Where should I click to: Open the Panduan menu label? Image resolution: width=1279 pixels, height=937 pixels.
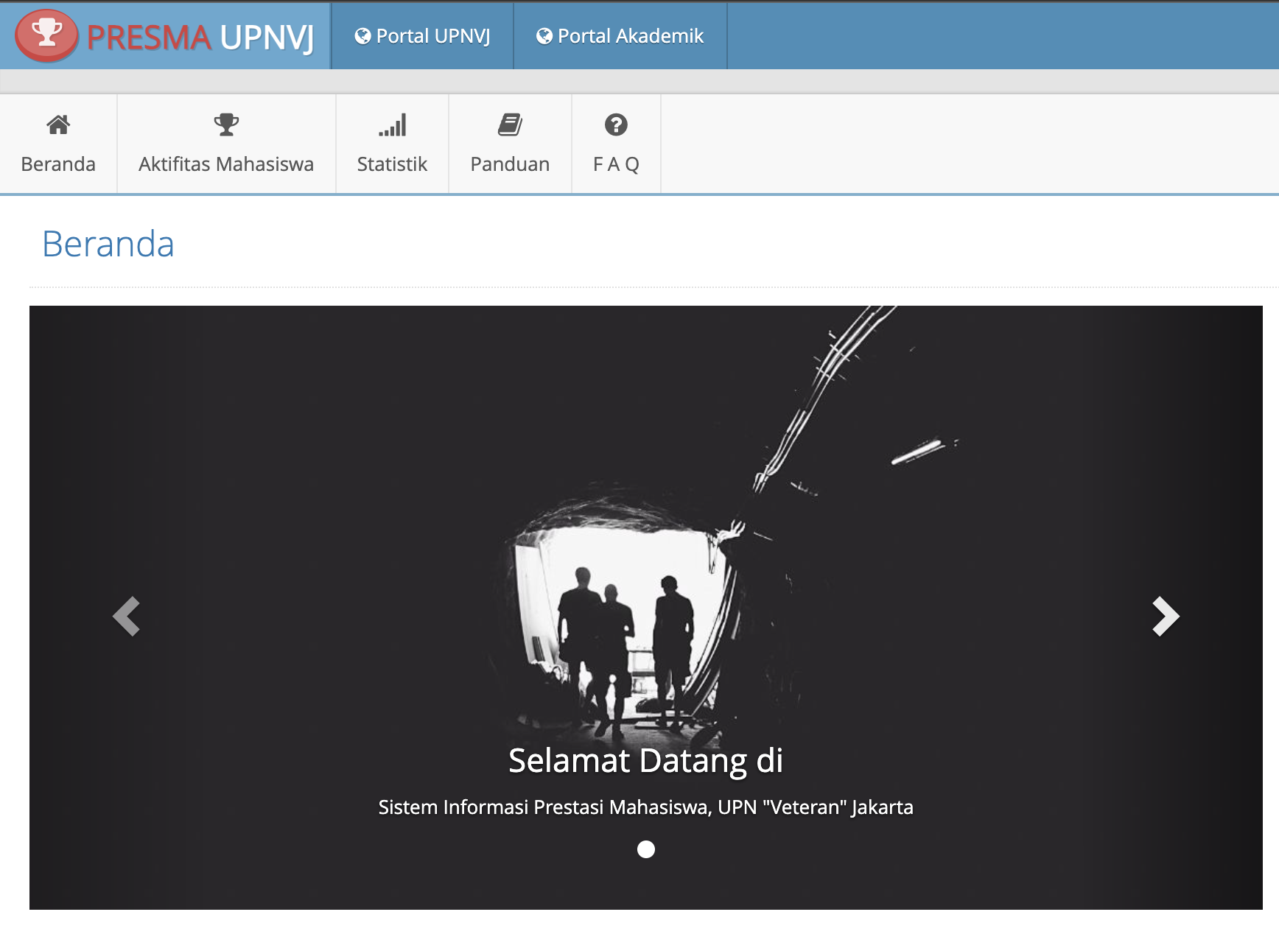(510, 164)
